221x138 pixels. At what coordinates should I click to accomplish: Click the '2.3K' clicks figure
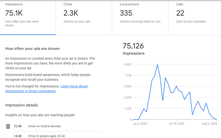pos(71,13)
